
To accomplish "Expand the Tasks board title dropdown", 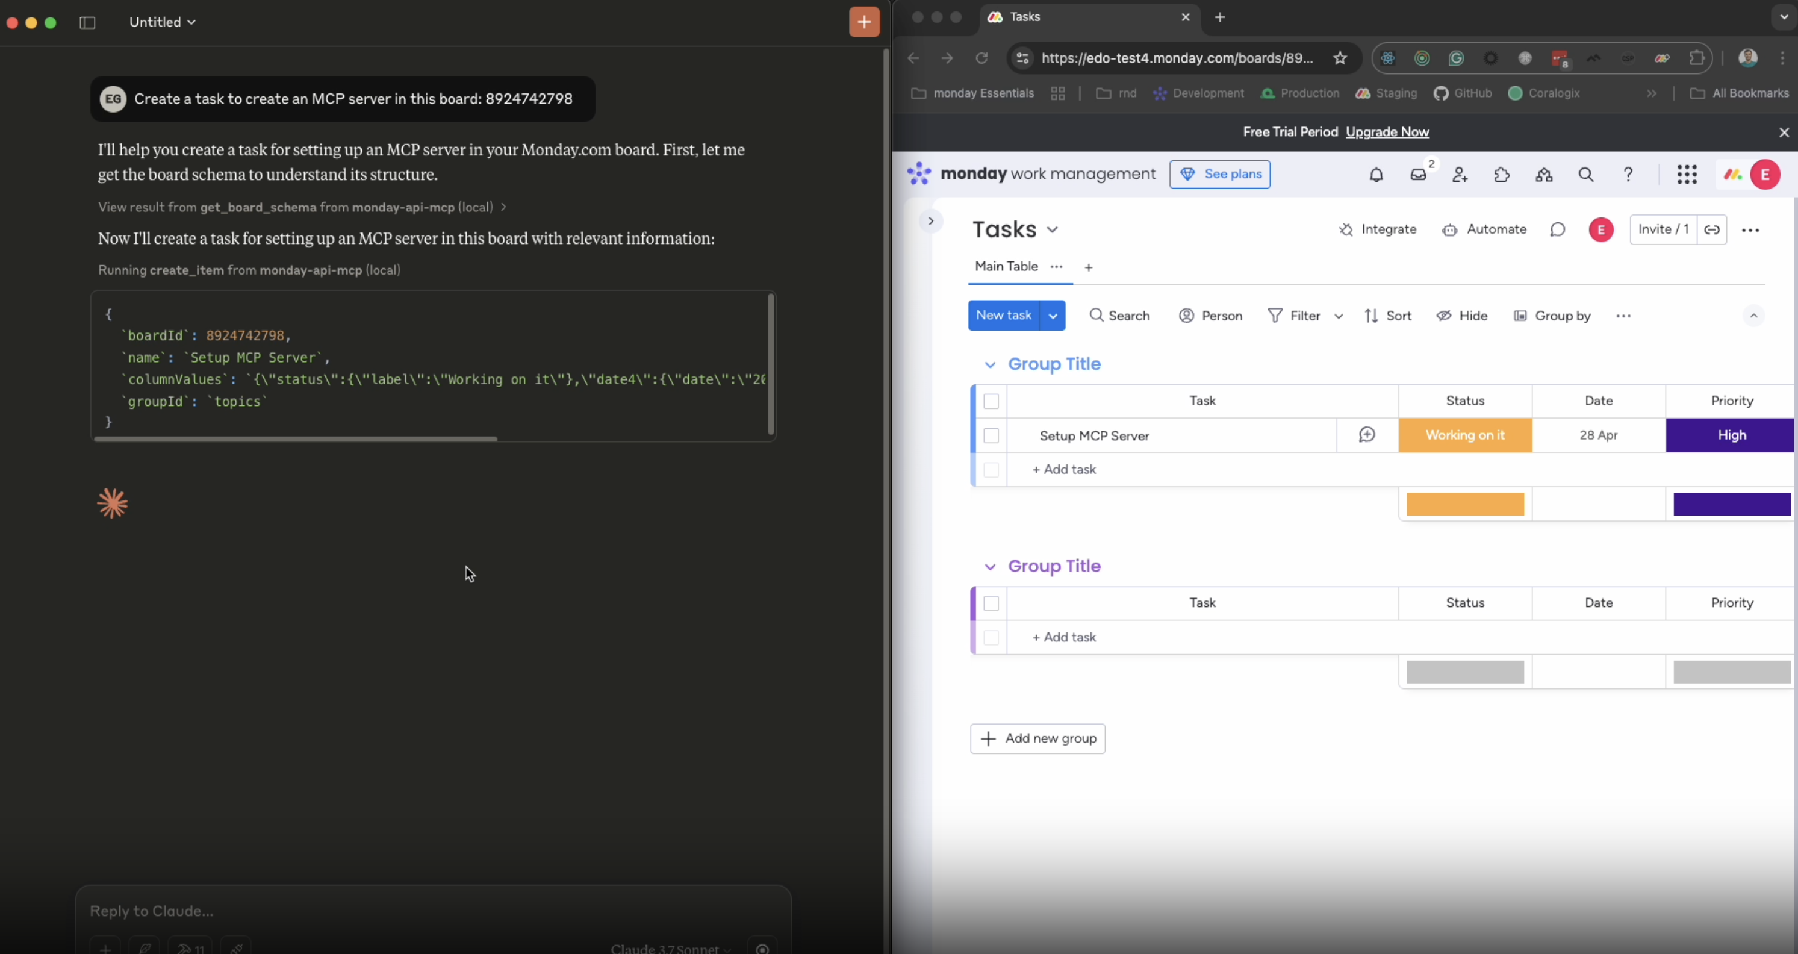I will tap(1053, 229).
